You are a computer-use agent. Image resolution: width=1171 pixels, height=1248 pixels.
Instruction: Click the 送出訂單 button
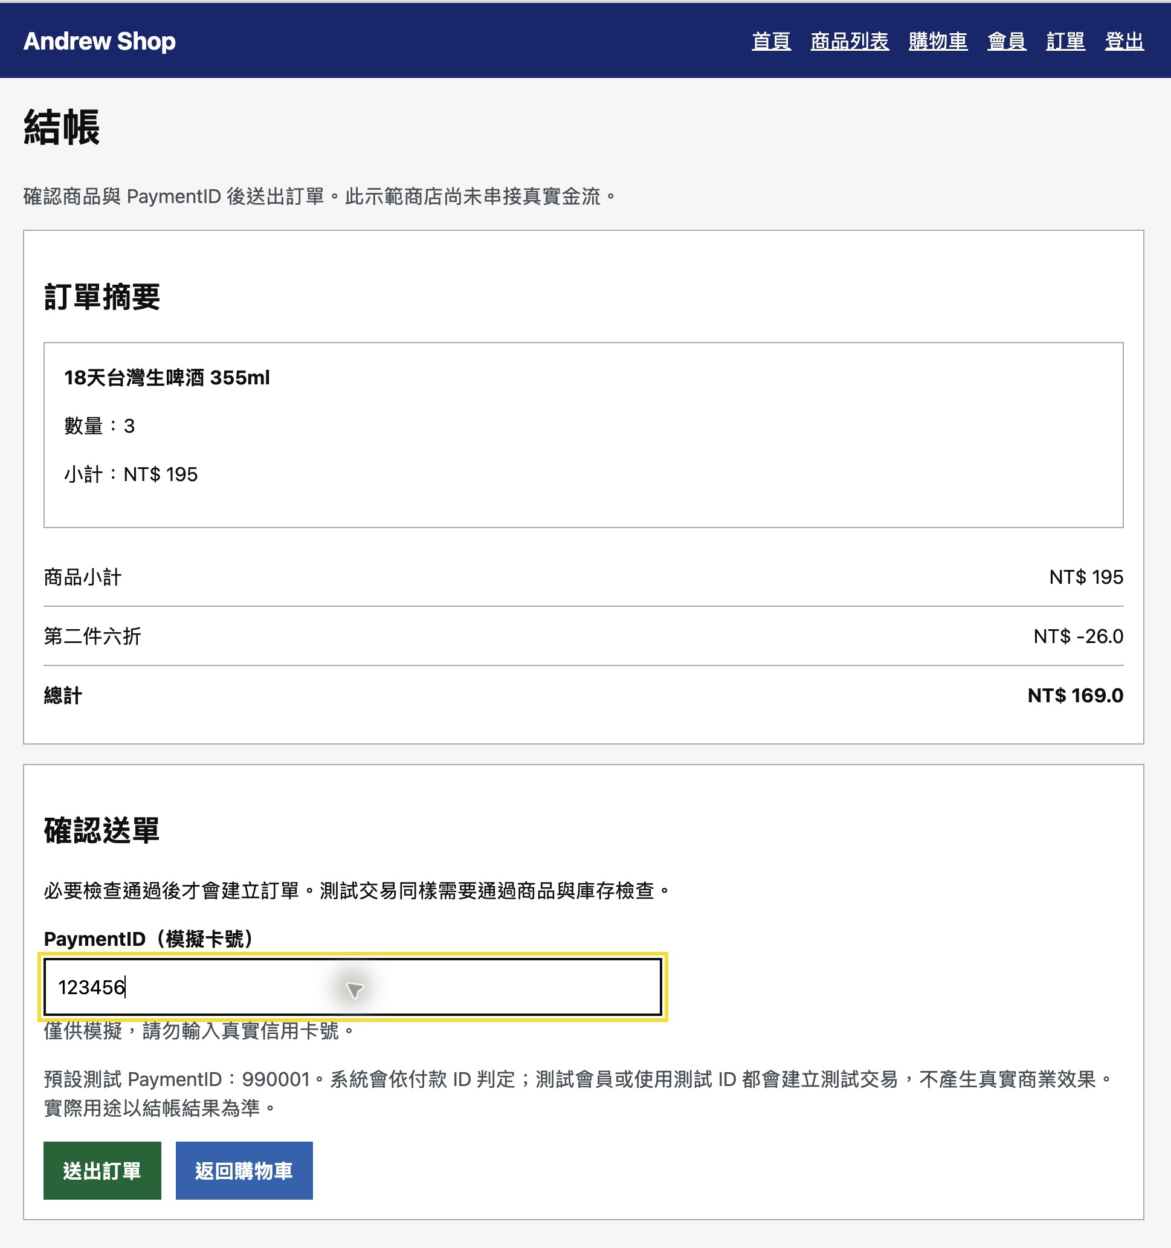pos(102,1170)
